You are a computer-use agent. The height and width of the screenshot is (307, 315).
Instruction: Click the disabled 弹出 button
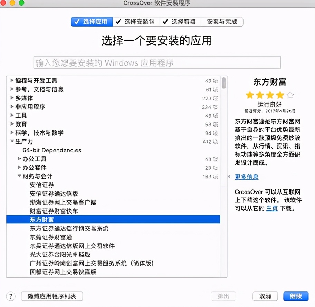[223, 296]
